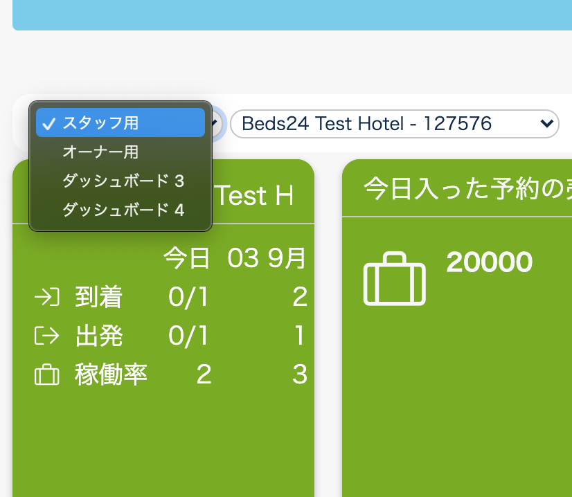Click the 到着 arrivals label

point(98,298)
